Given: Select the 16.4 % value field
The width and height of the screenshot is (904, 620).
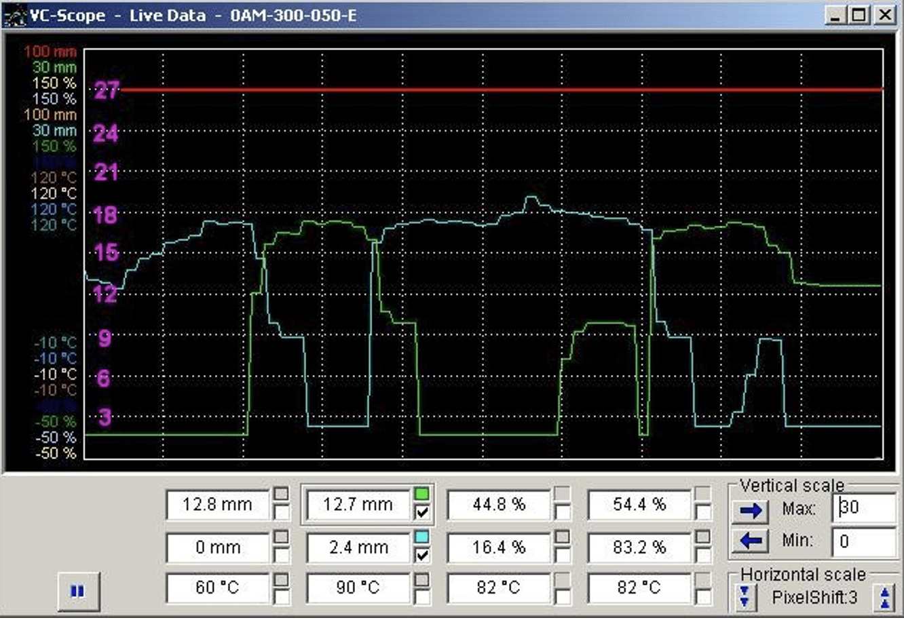Looking at the screenshot, I should [499, 547].
